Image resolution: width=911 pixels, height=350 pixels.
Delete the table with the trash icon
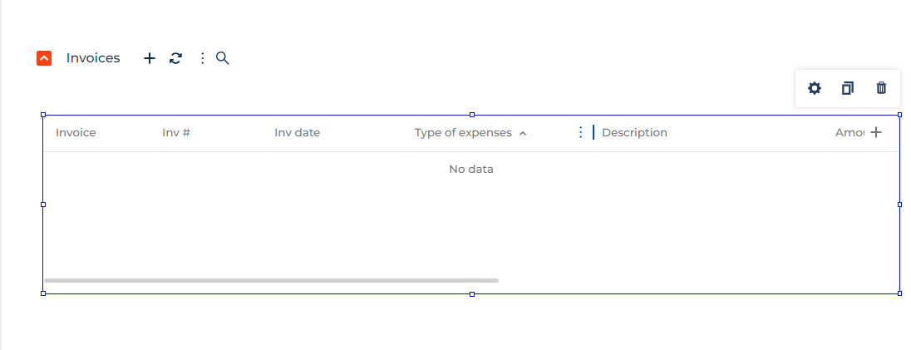(881, 88)
